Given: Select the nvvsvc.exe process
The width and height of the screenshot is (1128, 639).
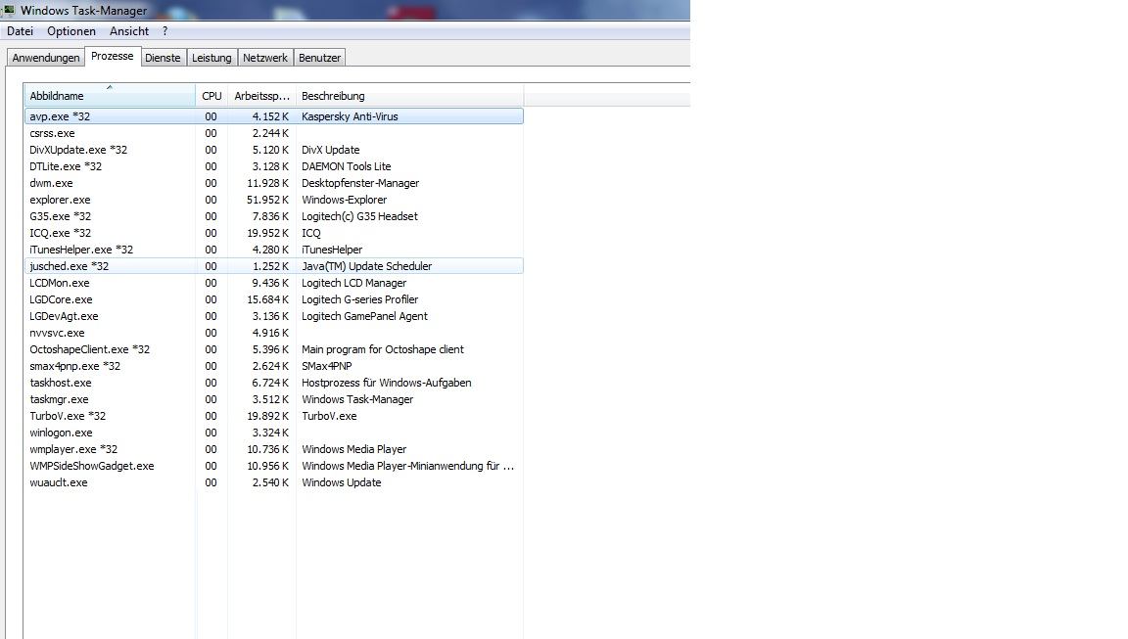Looking at the screenshot, I should point(273,333).
